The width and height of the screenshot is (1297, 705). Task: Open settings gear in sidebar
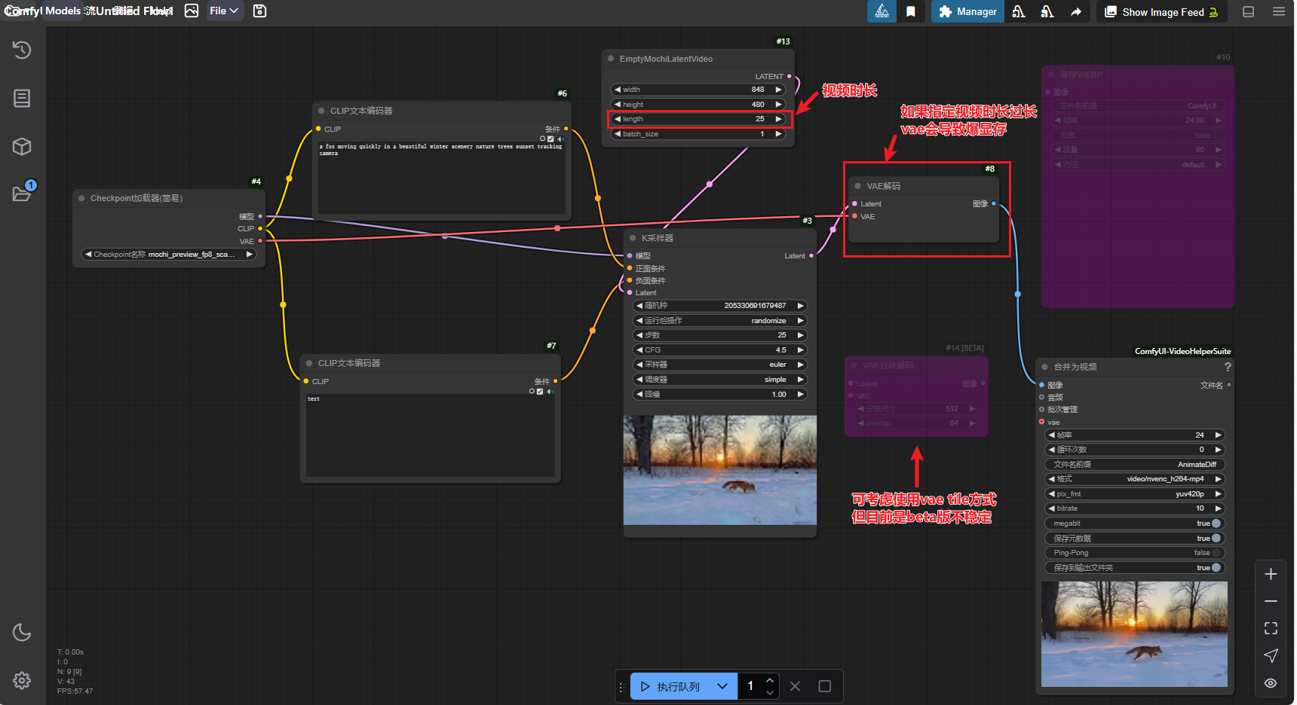[22, 680]
